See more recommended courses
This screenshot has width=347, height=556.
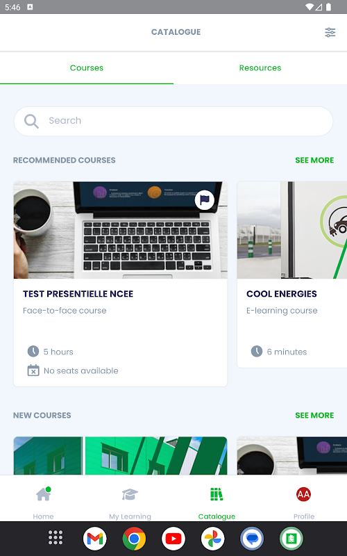[x=314, y=161]
